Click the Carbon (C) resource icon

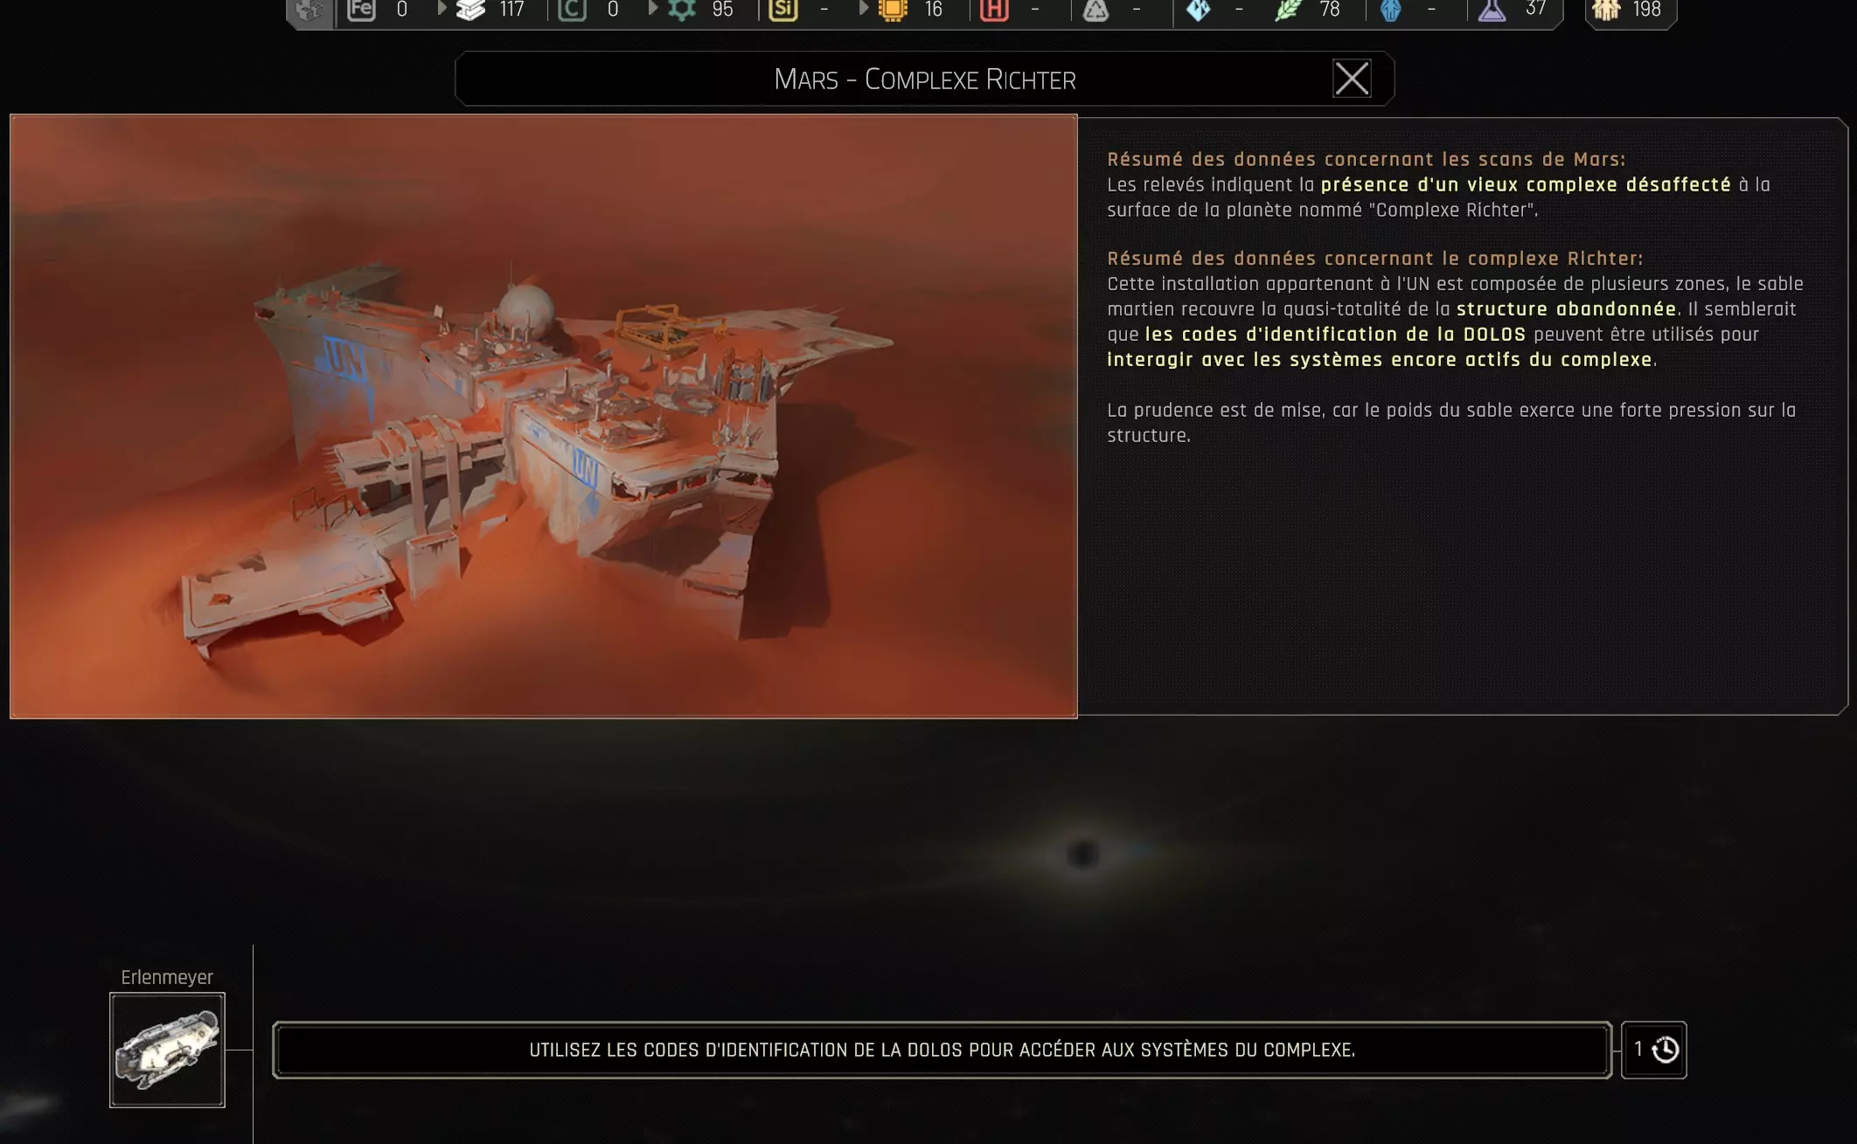pyautogui.click(x=572, y=10)
